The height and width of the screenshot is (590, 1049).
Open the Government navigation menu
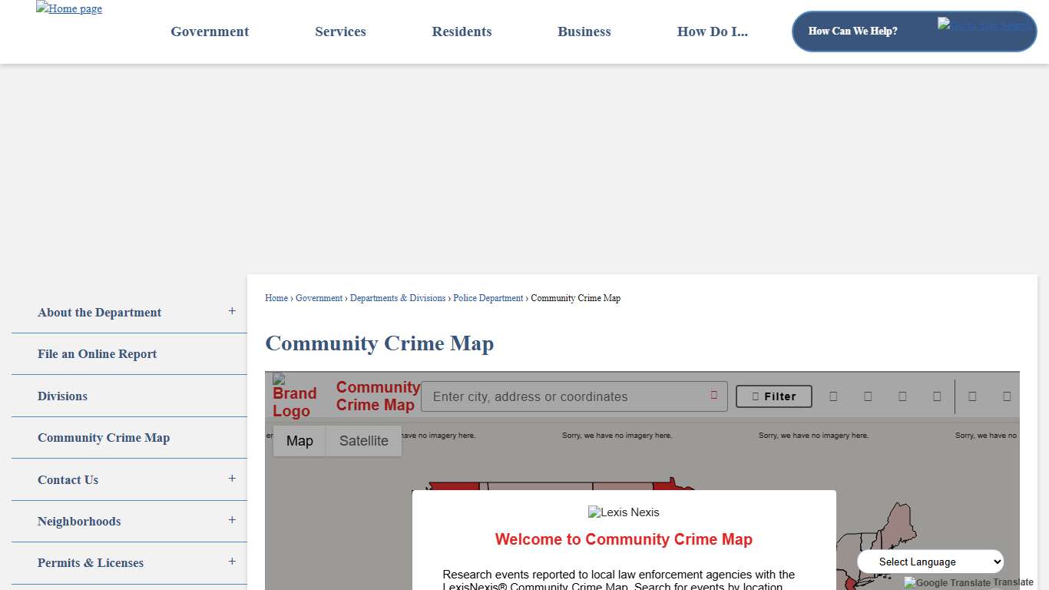[x=210, y=31]
